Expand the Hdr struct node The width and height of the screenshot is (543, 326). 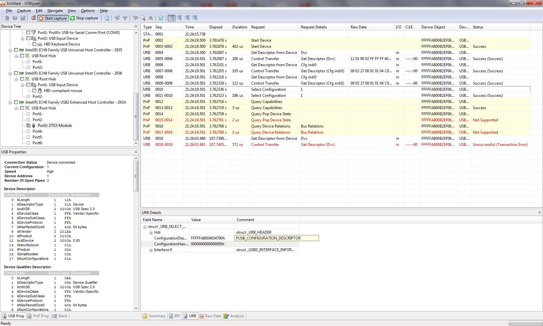(x=151, y=232)
